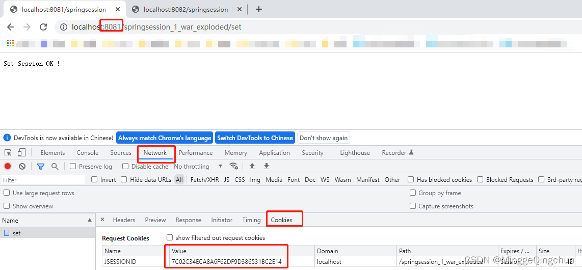This screenshot has height=270, width=582.
Task: Enable the Disable cache checkbox
Action: coord(125,166)
